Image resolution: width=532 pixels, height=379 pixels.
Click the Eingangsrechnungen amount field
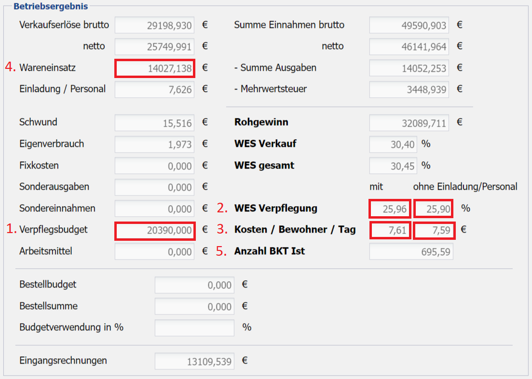(194, 361)
